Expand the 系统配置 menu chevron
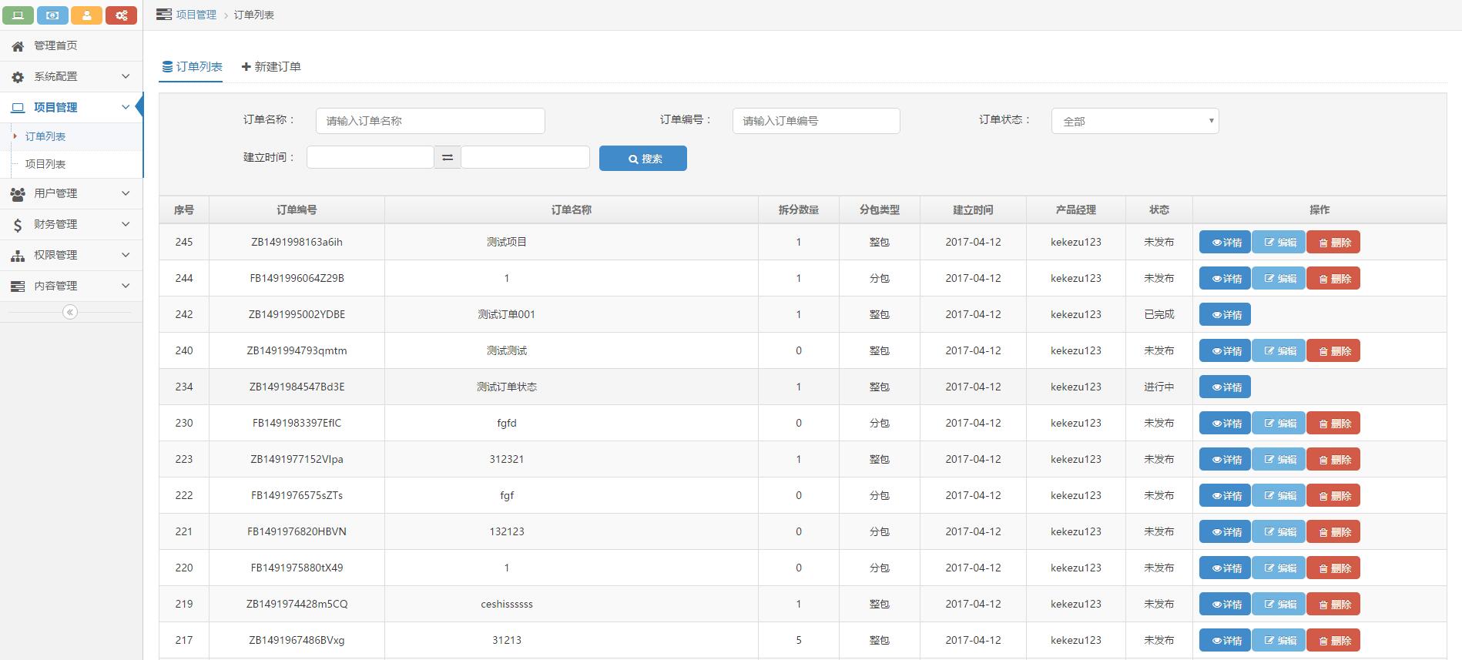The height and width of the screenshot is (660, 1462). point(126,76)
